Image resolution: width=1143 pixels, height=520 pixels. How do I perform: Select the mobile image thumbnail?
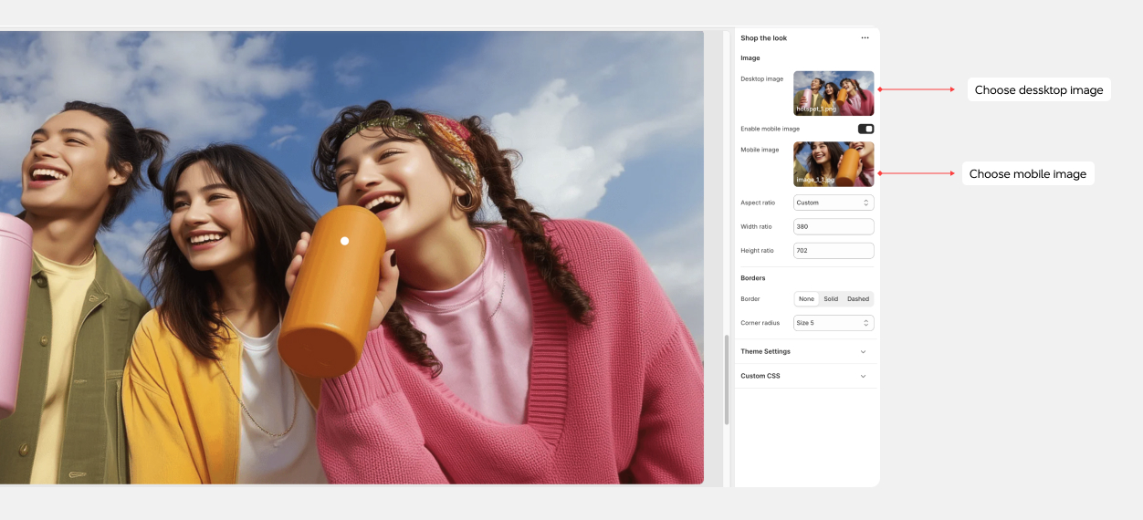833,164
